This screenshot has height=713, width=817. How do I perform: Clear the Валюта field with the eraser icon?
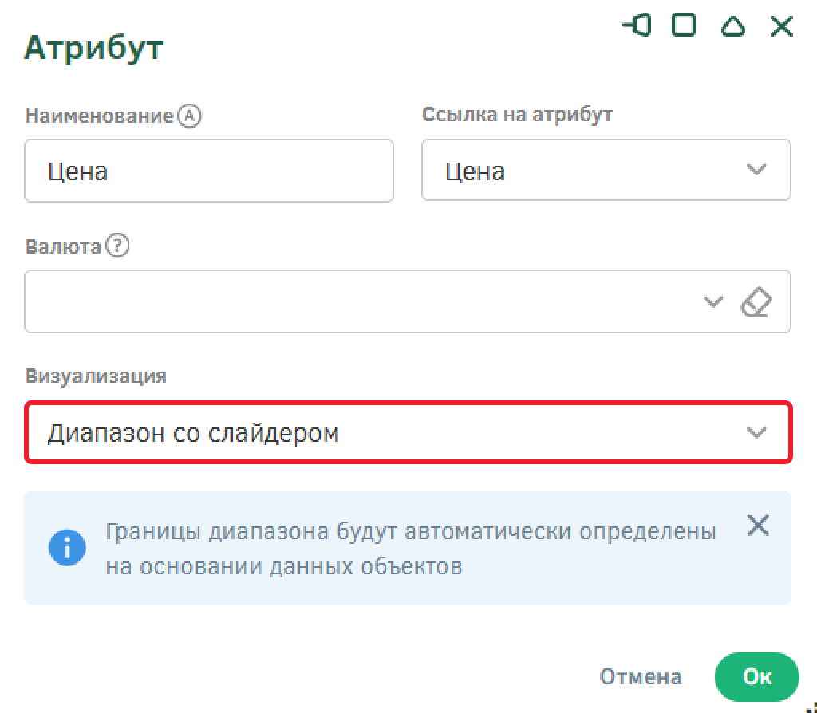[x=756, y=302]
